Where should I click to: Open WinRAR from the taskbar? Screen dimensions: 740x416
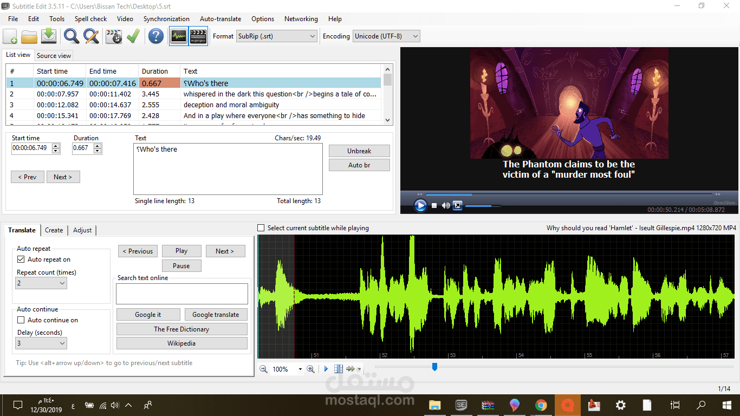pyautogui.click(x=488, y=405)
